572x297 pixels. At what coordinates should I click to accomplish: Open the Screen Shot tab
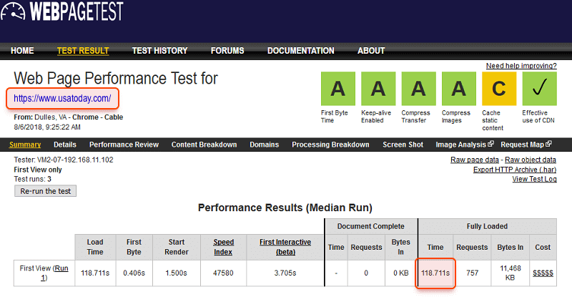[x=403, y=145]
